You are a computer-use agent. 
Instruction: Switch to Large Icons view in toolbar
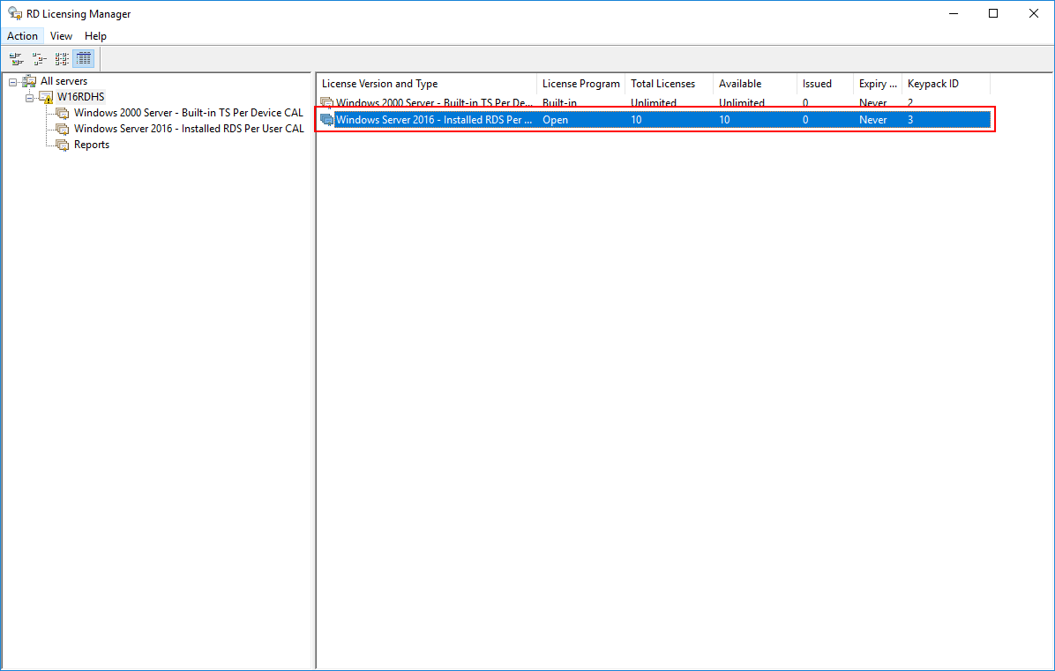16,59
